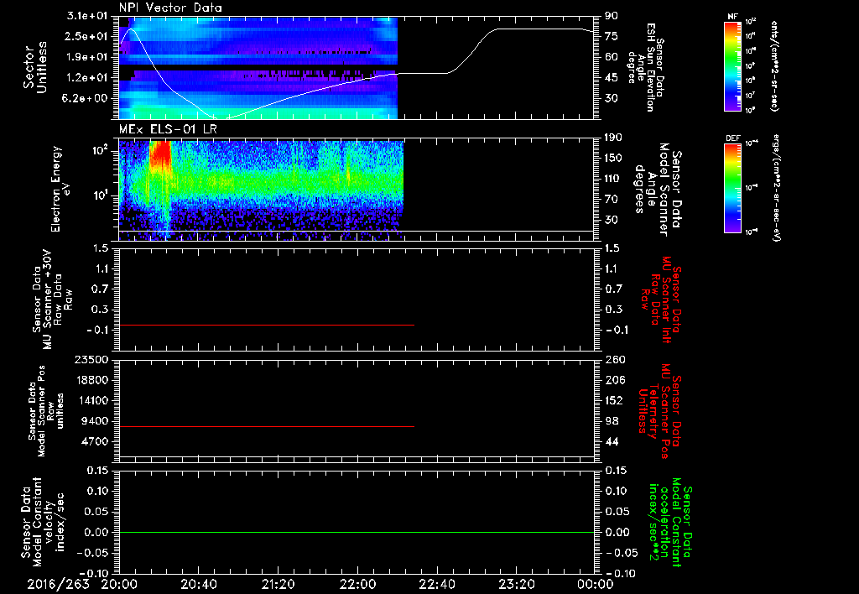Click the white Sun elevation curve peak
This screenshot has height=594, width=859.
(x=130, y=29)
